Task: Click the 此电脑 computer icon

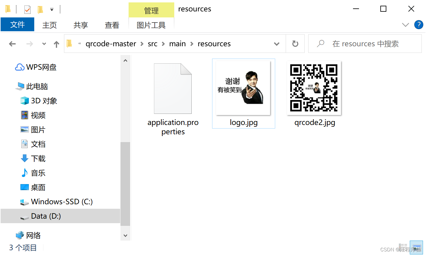Action: tap(20, 87)
